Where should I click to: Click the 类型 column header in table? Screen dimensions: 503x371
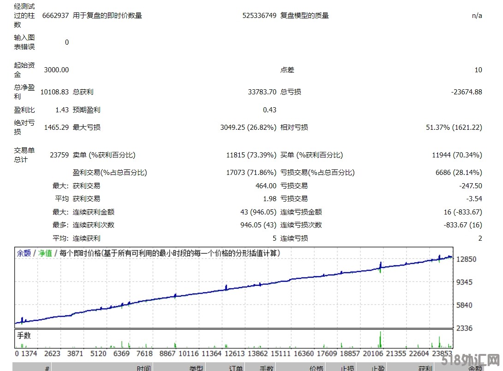pos(196,368)
